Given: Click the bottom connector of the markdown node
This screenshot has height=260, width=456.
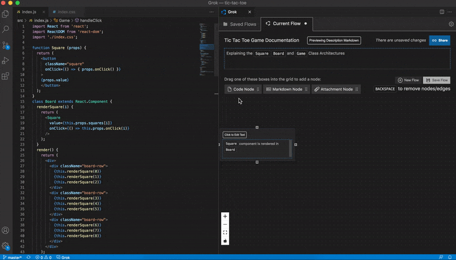Looking at the screenshot, I should coord(257,162).
